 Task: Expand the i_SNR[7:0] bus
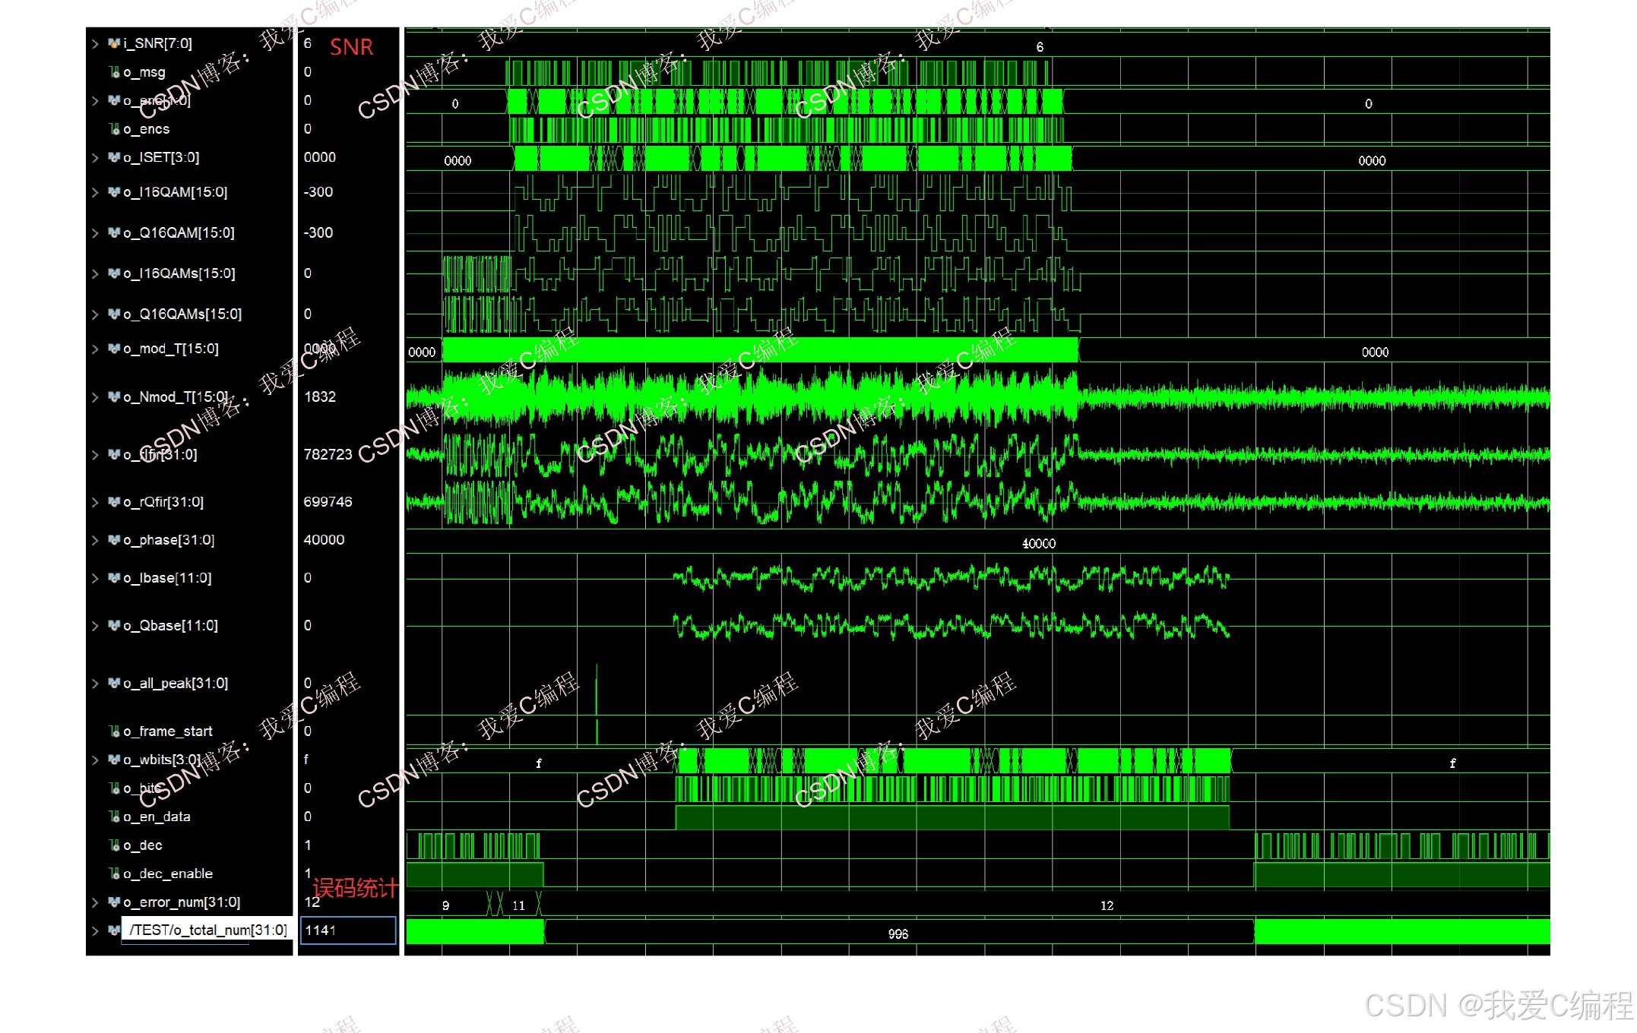coord(95,44)
